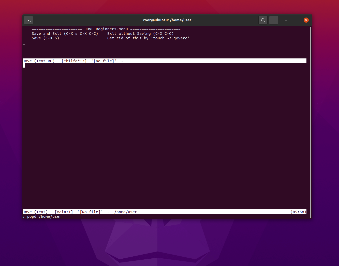Click the JOVE Beginners-Menu header

pos(106,29)
